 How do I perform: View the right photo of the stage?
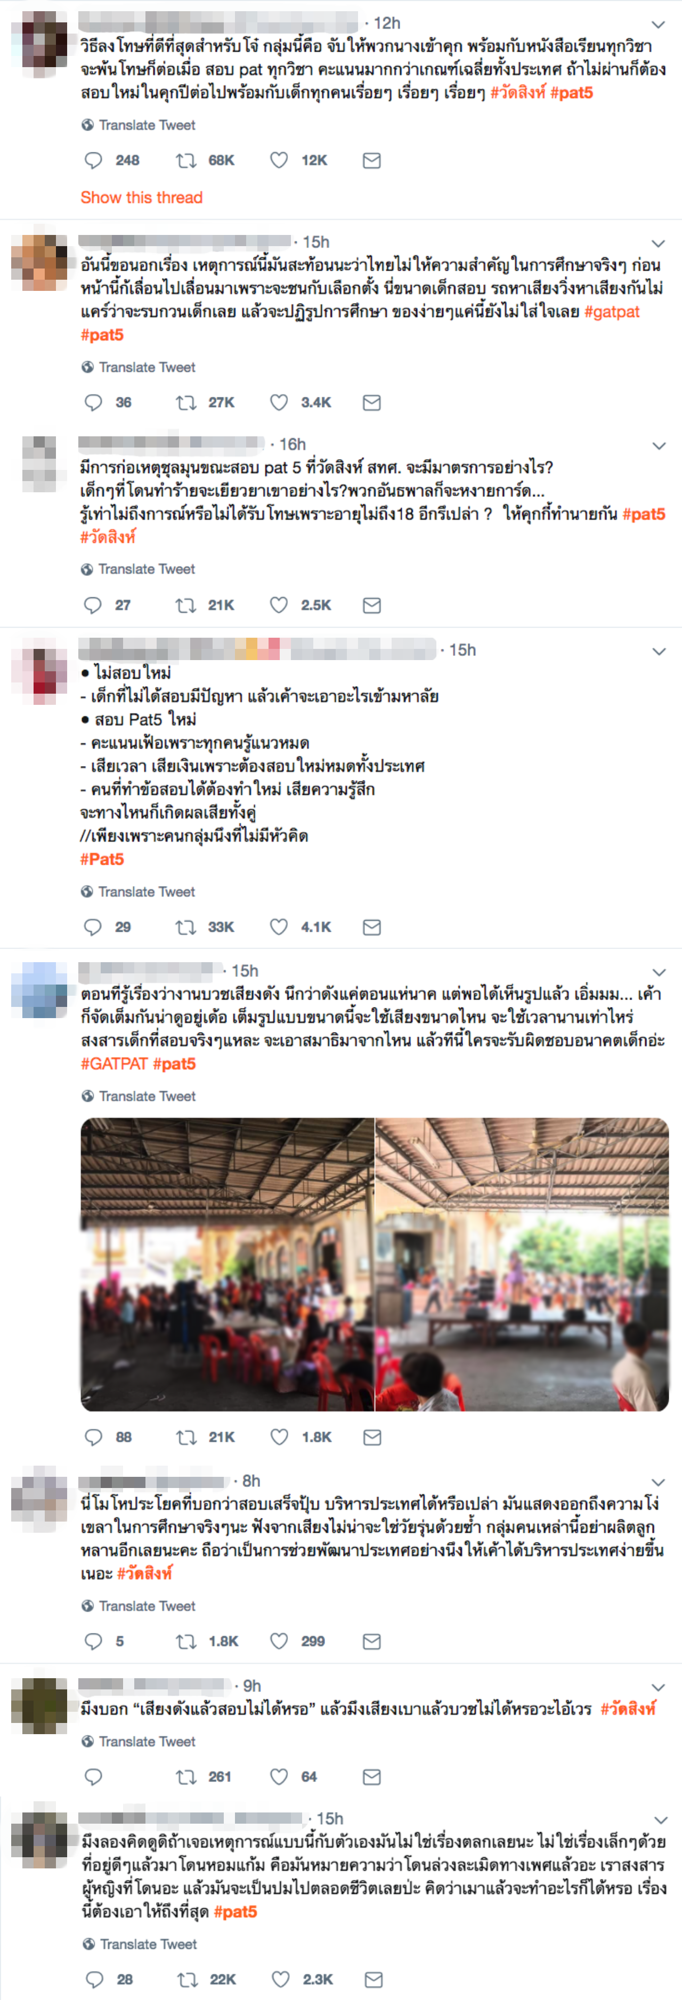(522, 1265)
